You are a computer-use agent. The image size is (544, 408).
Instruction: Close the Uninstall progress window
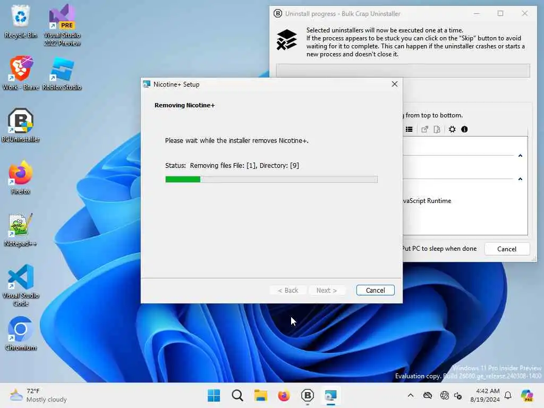(524, 13)
